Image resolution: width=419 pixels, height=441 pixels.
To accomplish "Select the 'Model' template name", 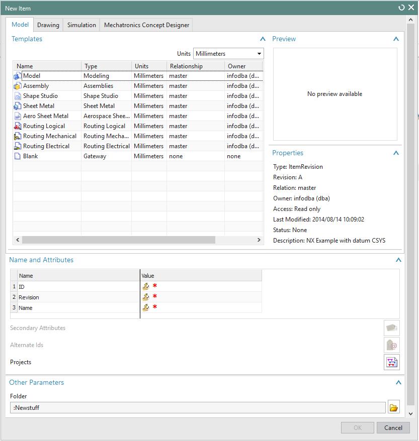I will click(x=32, y=76).
